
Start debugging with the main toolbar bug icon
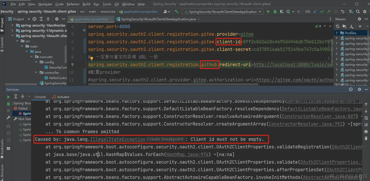click(275, 12)
